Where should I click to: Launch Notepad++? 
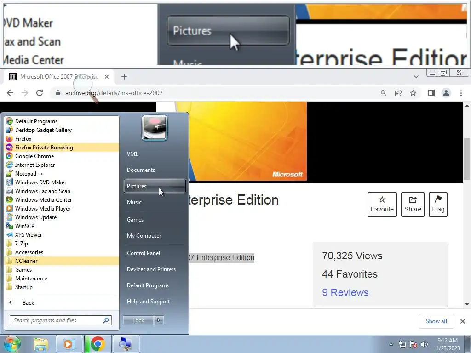coord(62,173)
